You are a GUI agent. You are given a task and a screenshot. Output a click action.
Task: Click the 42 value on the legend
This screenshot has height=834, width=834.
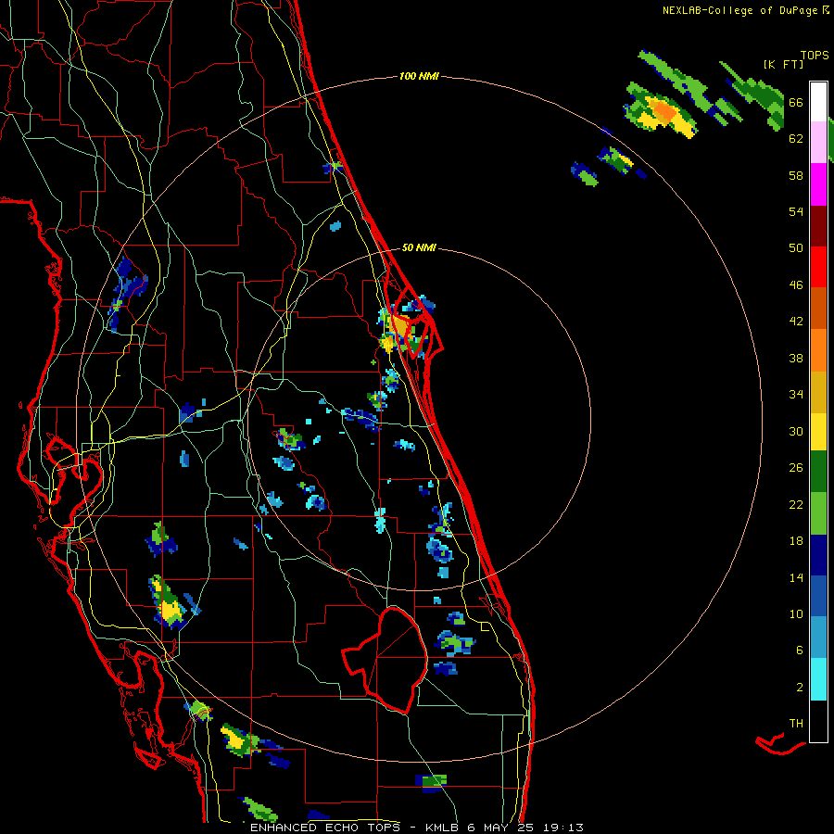pyautogui.click(x=796, y=322)
